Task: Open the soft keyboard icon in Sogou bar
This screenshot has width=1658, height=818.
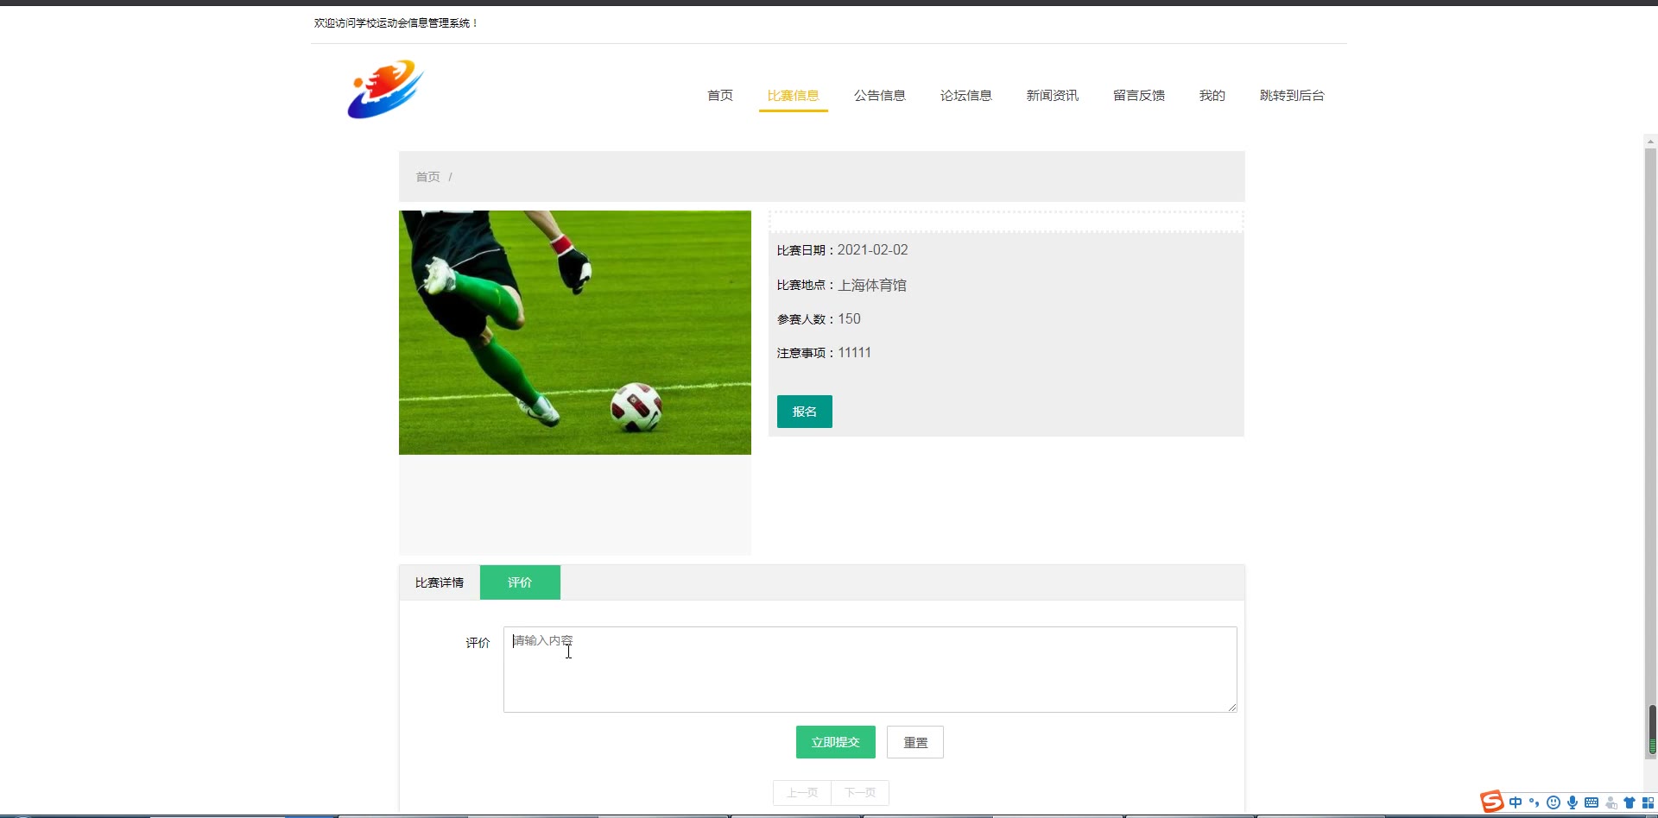Action: [x=1592, y=802]
